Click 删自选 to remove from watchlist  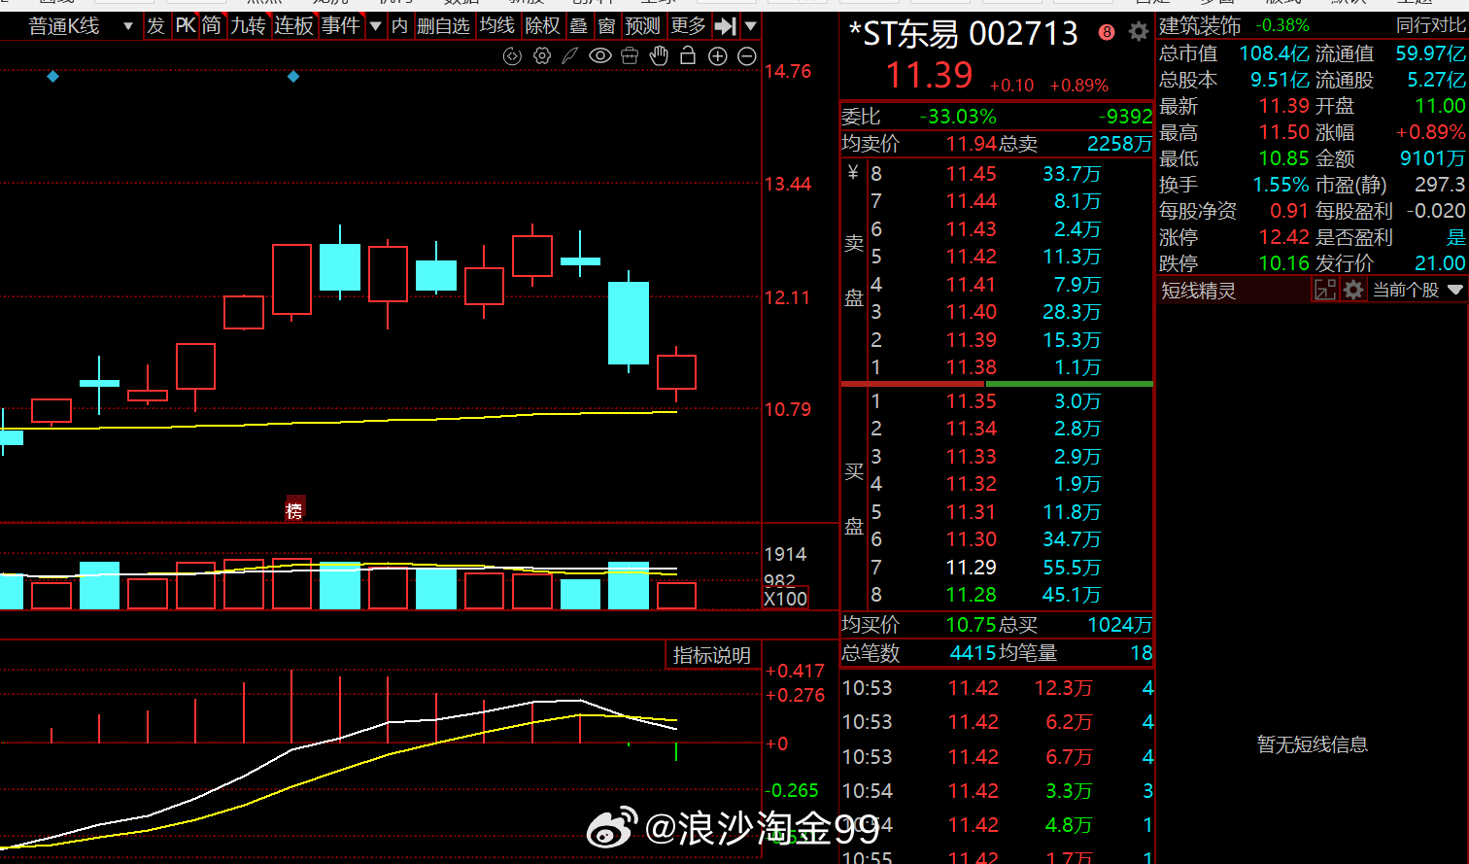click(x=443, y=26)
